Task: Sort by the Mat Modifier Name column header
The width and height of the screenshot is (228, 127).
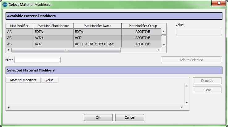Action: coord(97,26)
